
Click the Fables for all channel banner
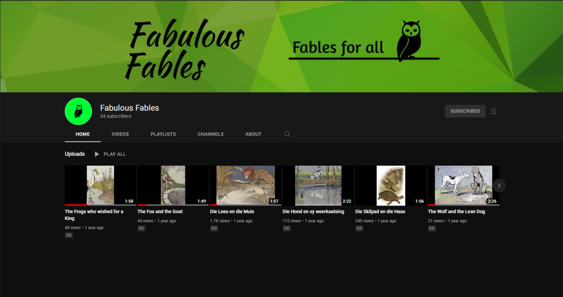[281, 47]
